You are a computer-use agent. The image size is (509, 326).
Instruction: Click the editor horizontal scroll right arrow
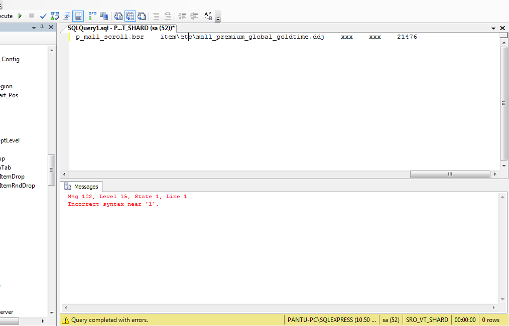[495, 174]
